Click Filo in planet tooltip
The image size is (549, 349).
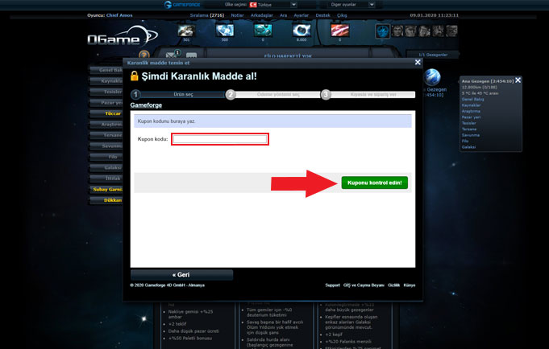tap(465, 141)
